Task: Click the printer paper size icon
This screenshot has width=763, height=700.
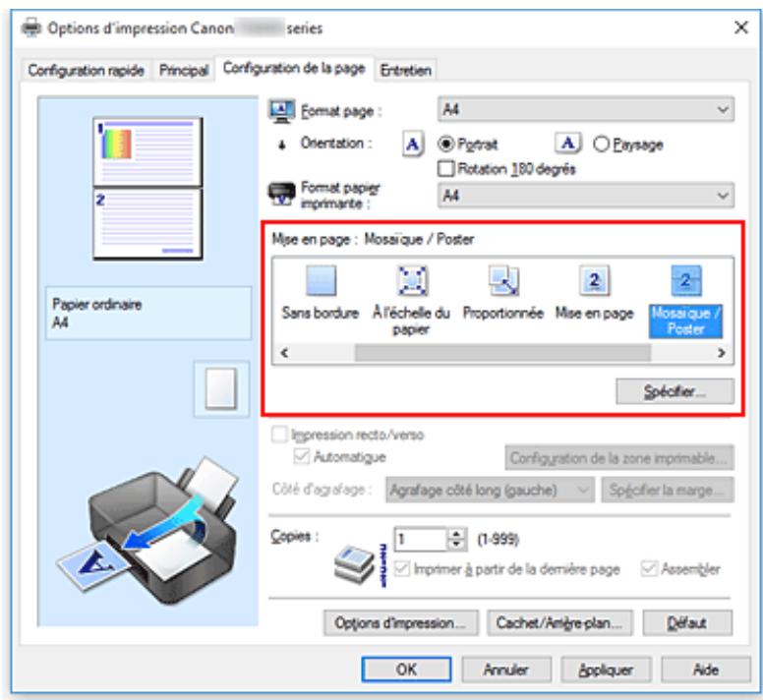Action: [x=281, y=194]
